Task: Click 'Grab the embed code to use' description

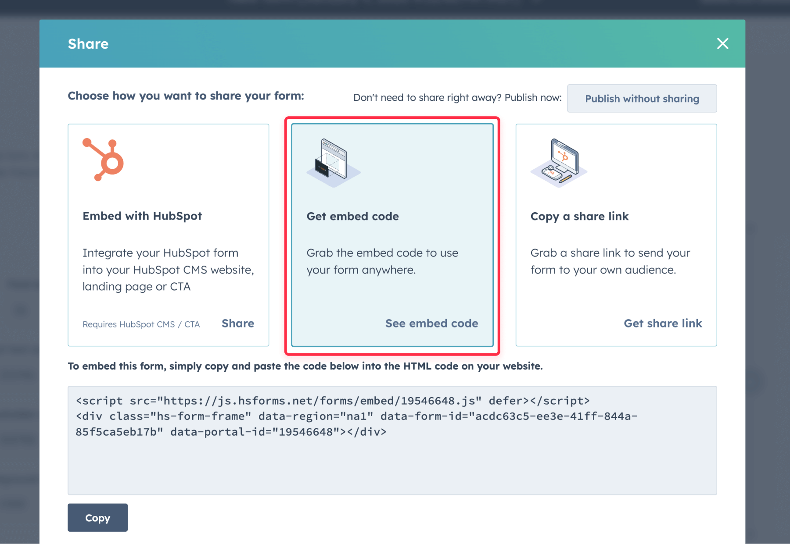Action: click(x=382, y=261)
